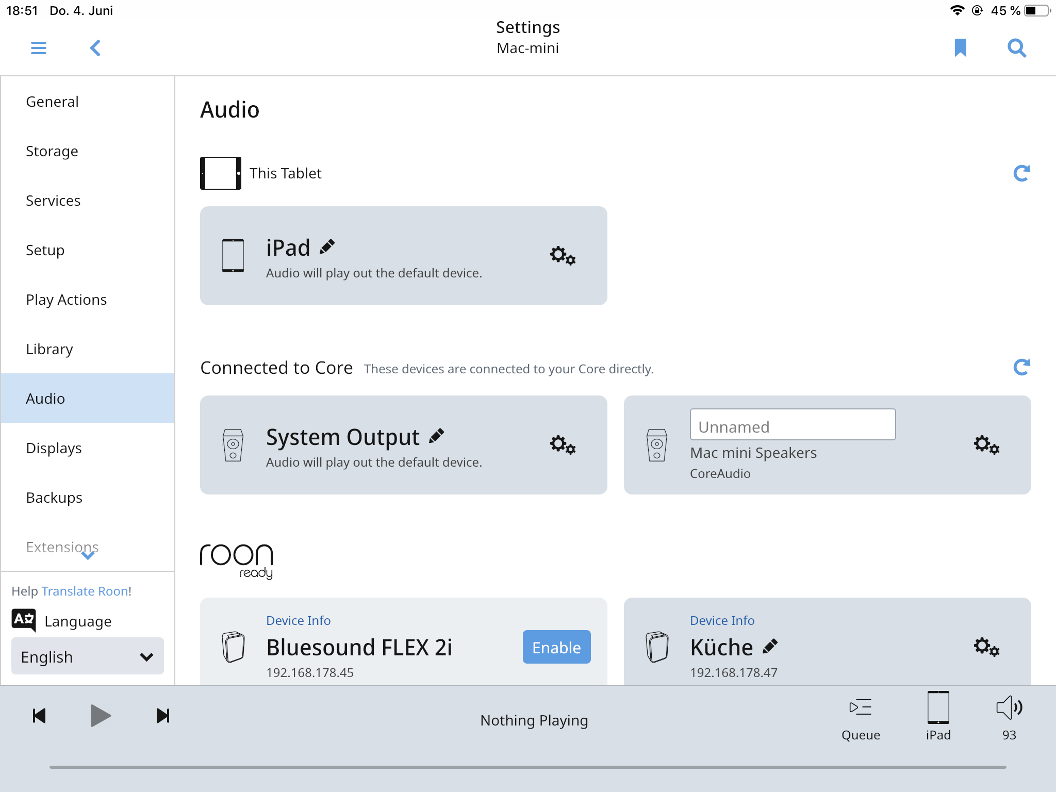
Task: Open the iPad zone picker in footer
Action: tap(938, 717)
